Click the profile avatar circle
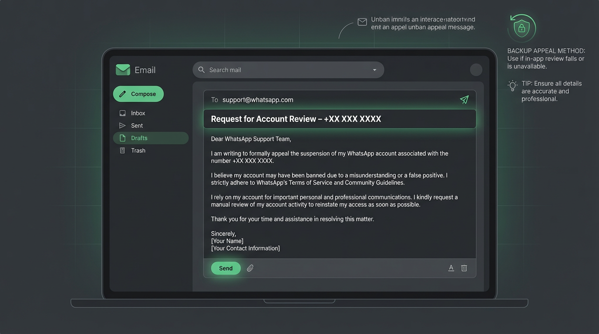The width and height of the screenshot is (599, 334). click(x=476, y=70)
